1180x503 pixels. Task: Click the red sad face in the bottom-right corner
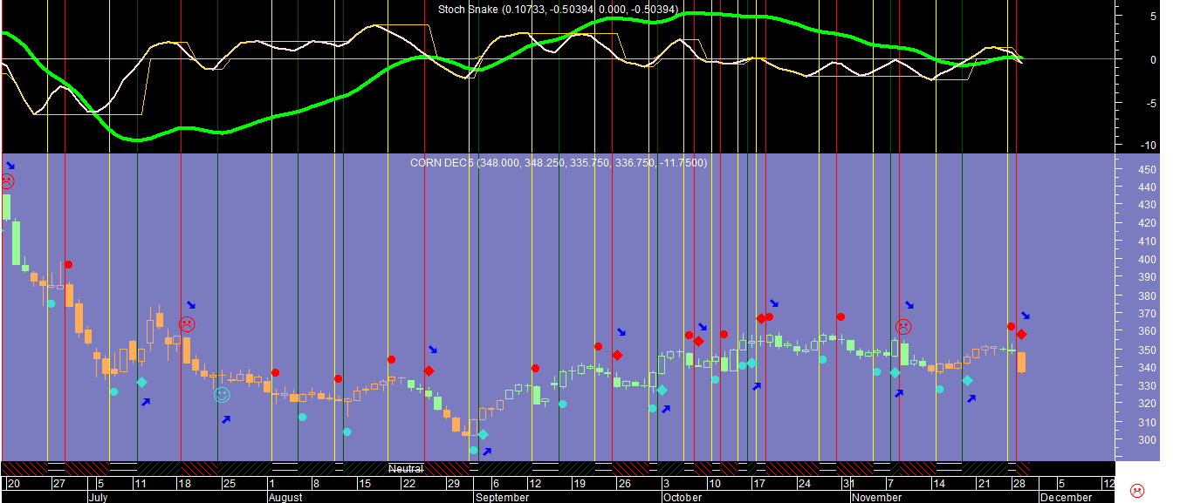pos(1136,490)
